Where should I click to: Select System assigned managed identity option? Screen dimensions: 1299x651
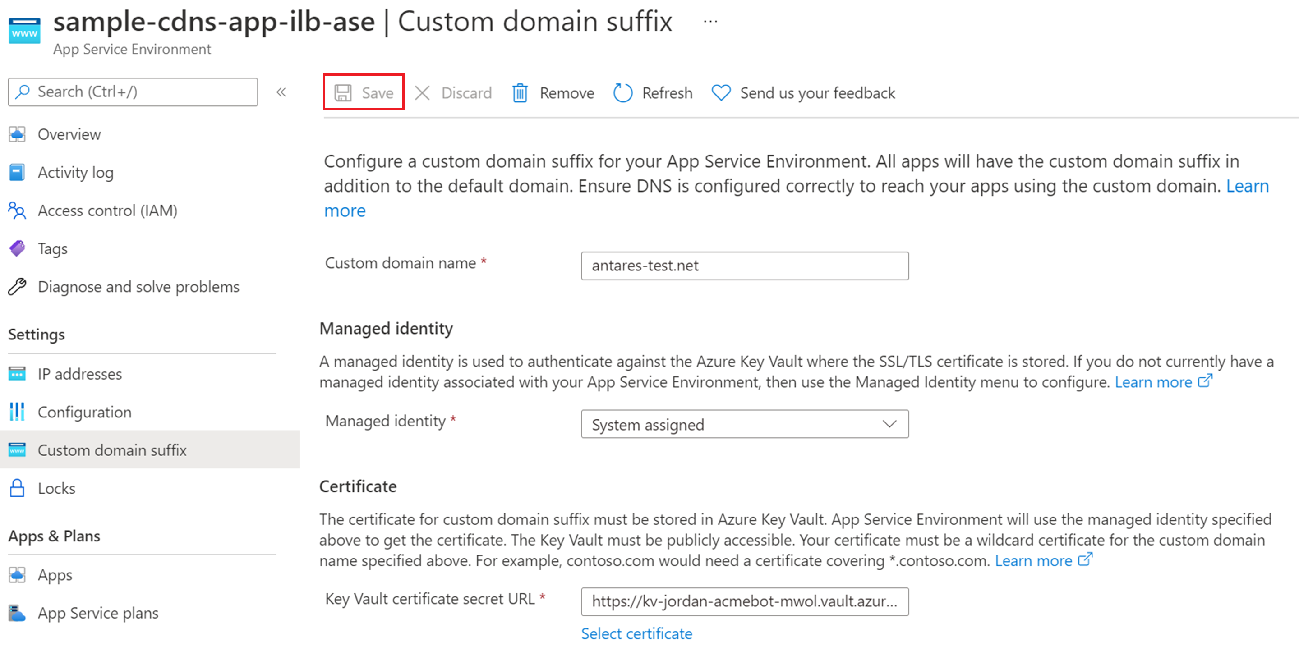pyautogui.click(x=742, y=424)
